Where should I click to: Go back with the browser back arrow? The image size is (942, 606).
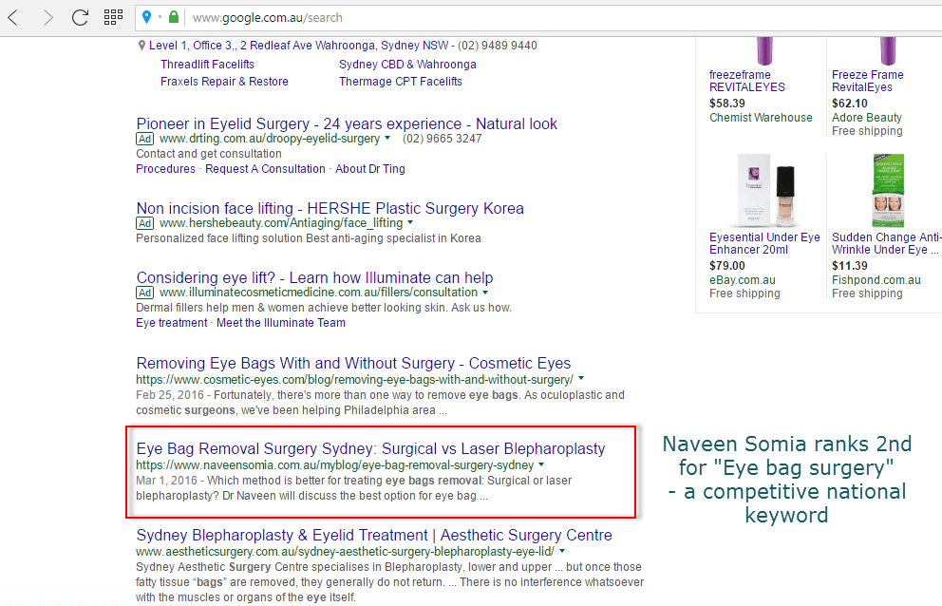coord(12,17)
